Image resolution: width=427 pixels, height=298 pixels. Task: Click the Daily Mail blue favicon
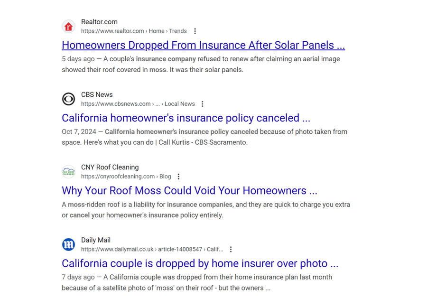click(x=69, y=244)
